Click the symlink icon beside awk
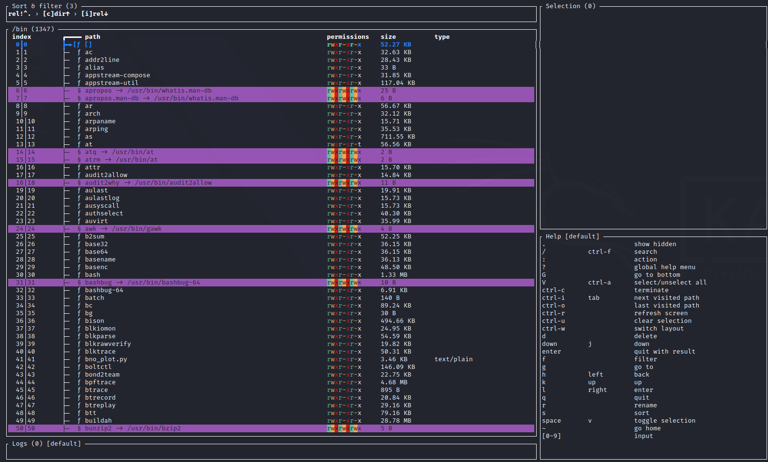The width and height of the screenshot is (768, 462). click(x=79, y=229)
